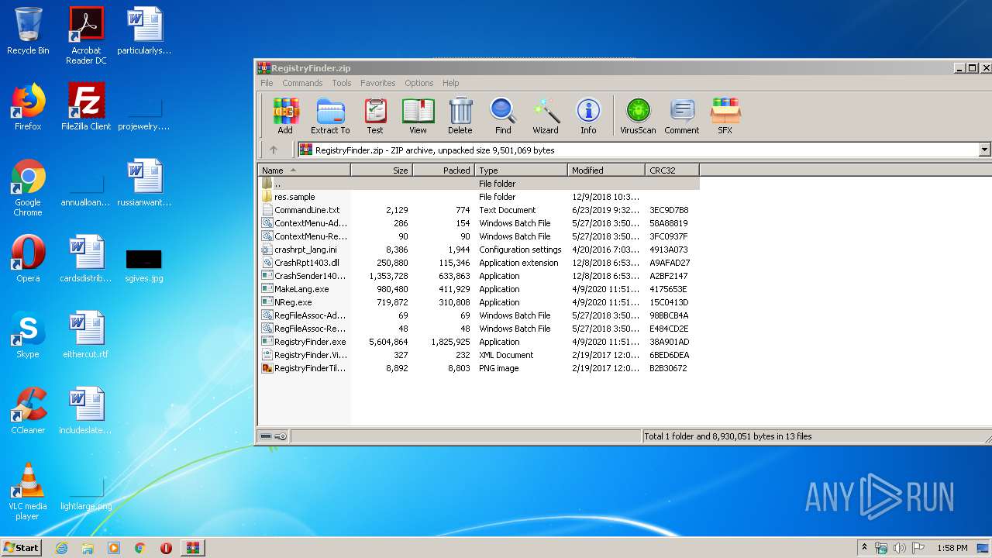The width and height of the screenshot is (992, 558).
Task: Click the WinRAR taskbar button
Action: [x=192, y=548]
